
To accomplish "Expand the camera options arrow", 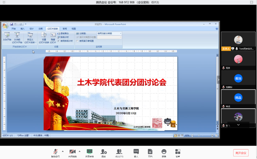I will (x=80, y=151).
